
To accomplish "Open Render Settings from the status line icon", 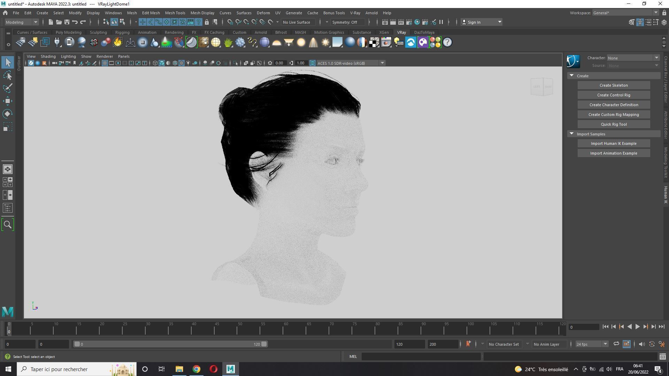I will point(409,22).
